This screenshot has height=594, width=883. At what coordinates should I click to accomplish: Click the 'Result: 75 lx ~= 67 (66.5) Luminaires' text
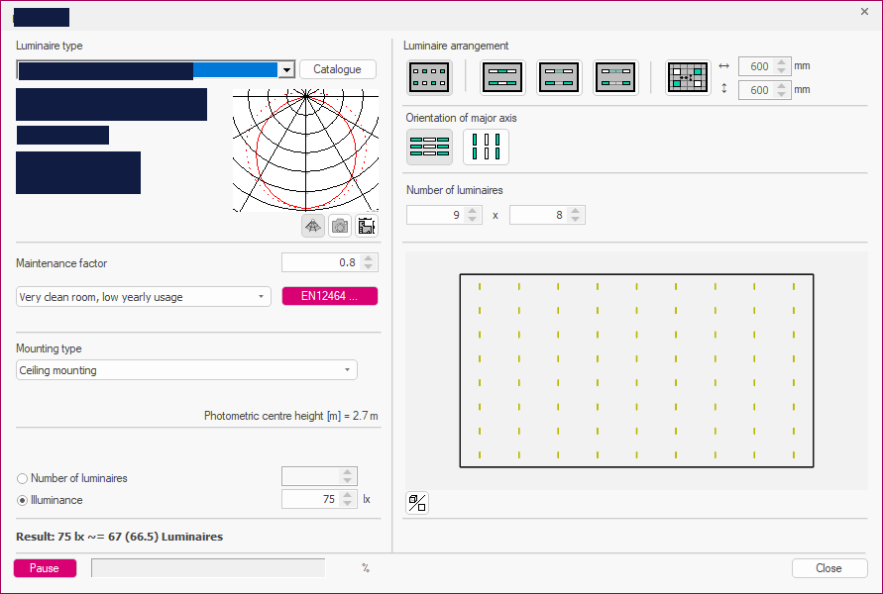point(119,537)
